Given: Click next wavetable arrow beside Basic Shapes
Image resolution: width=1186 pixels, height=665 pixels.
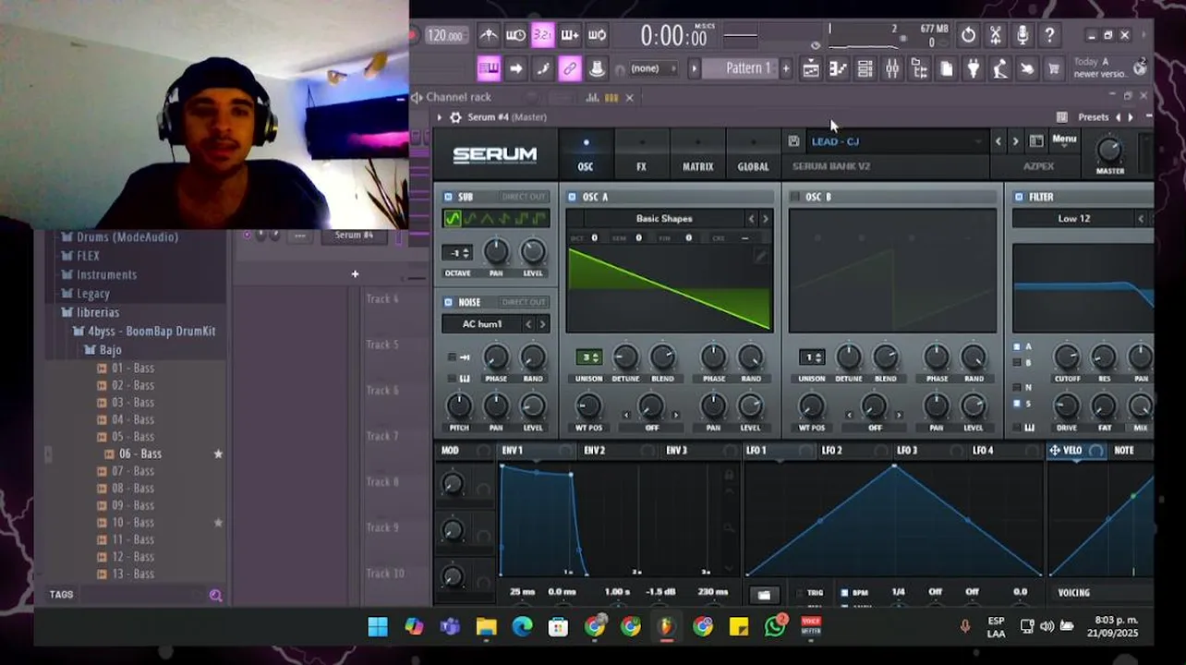Looking at the screenshot, I should click(765, 219).
